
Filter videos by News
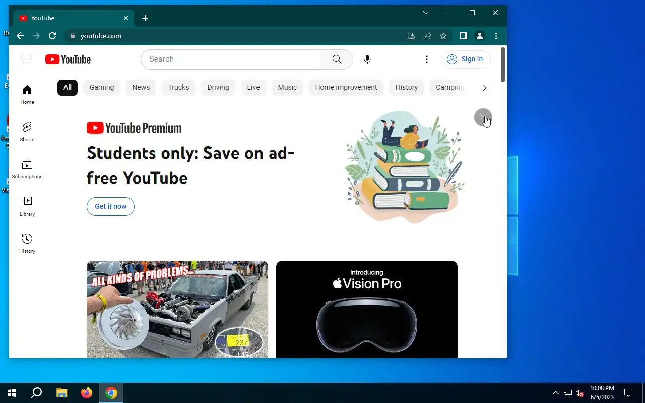(141, 87)
